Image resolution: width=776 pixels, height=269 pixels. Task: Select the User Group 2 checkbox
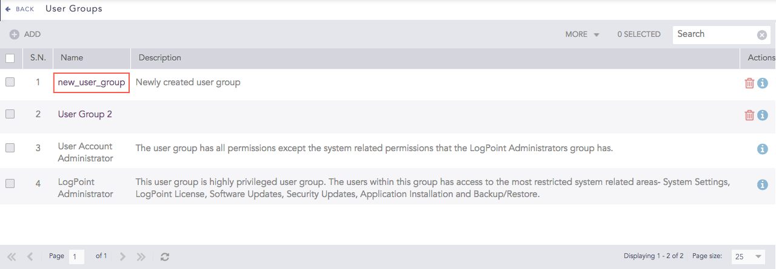10,114
